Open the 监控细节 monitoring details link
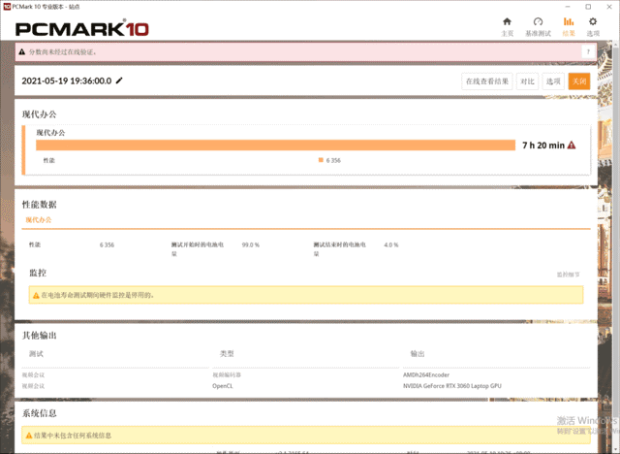This screenshot has height=454, width=620. [569, 275]
